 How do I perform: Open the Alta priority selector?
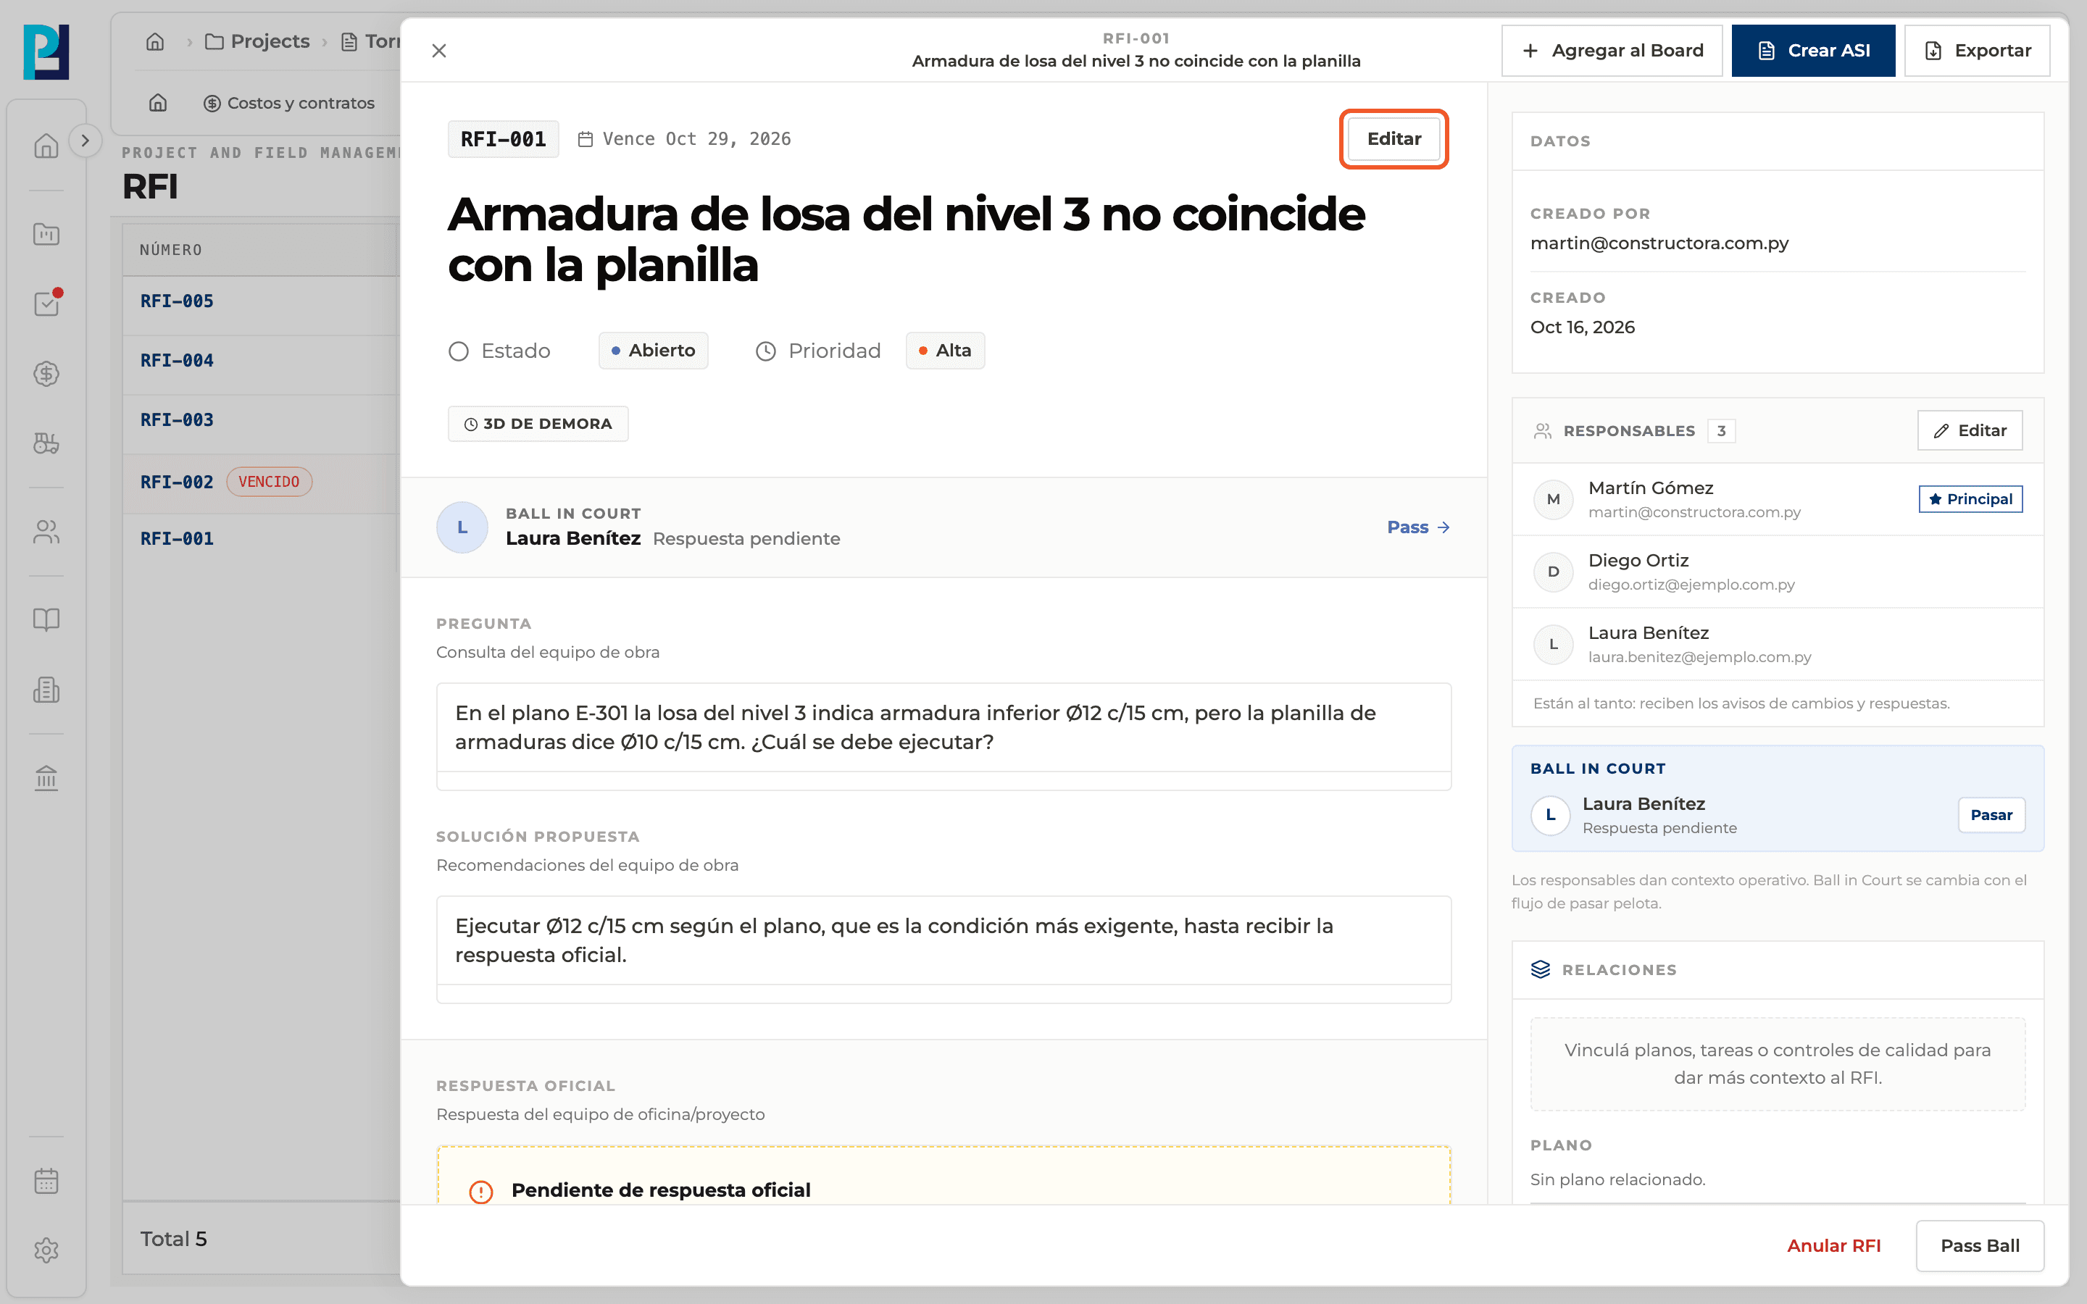coord(945,351)
